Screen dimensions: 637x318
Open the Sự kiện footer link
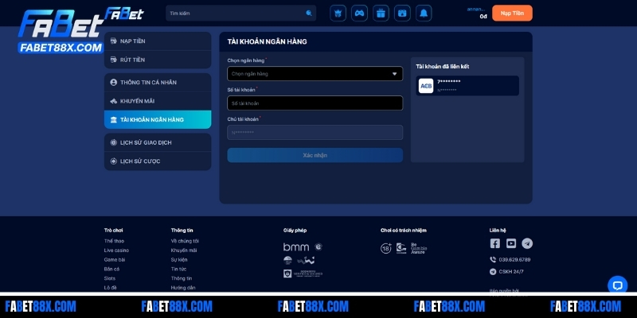179,260
